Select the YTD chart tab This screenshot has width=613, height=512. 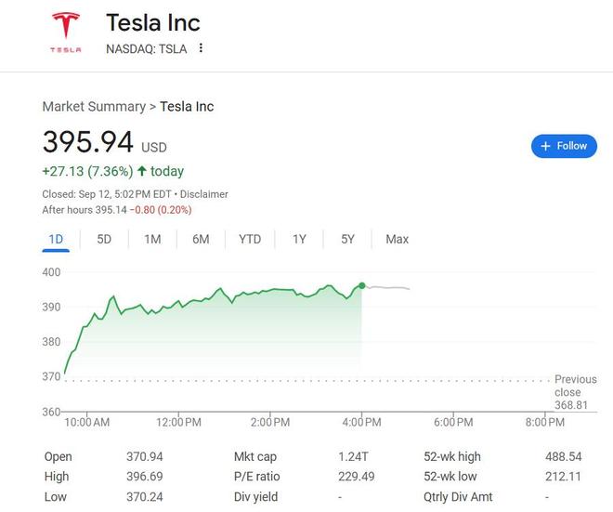250,239
